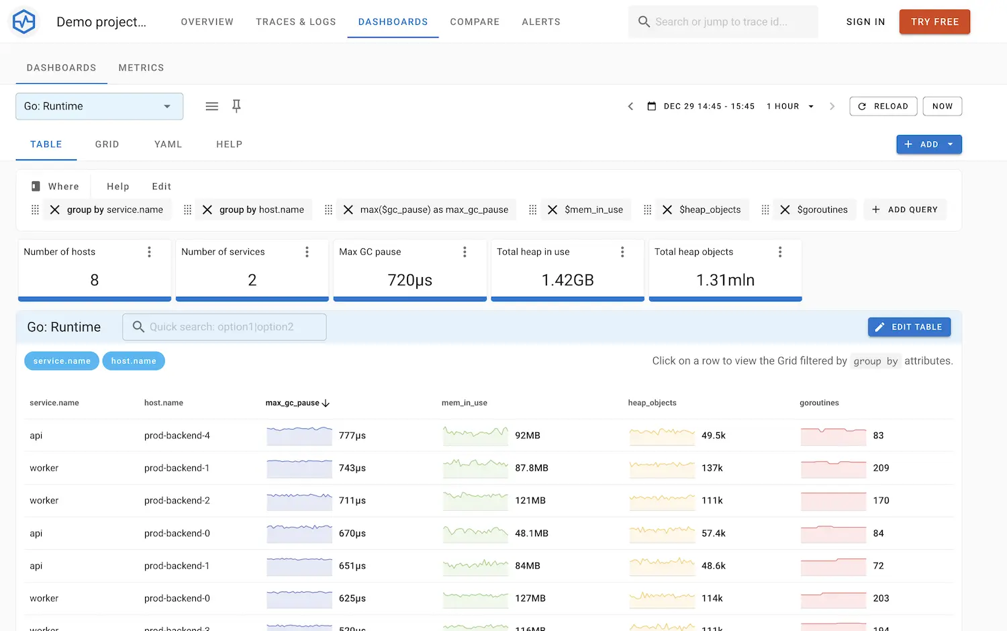Remove the $goroutines query
The width and height of the screenshot is (1007, 631).
(x=785, y=209)
